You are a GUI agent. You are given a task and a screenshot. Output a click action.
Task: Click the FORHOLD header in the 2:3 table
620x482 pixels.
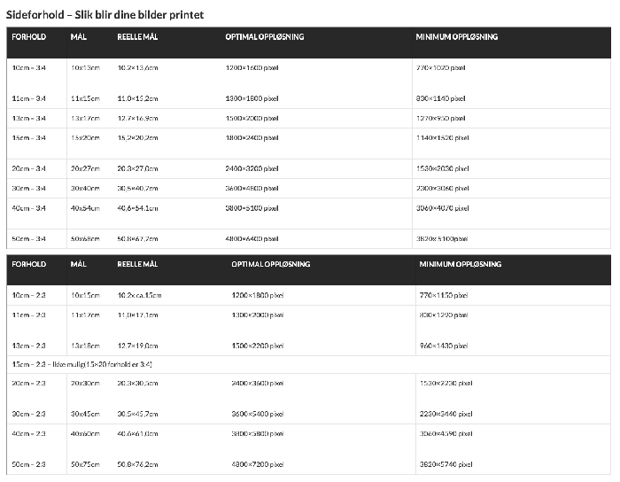tap(28, 264)
